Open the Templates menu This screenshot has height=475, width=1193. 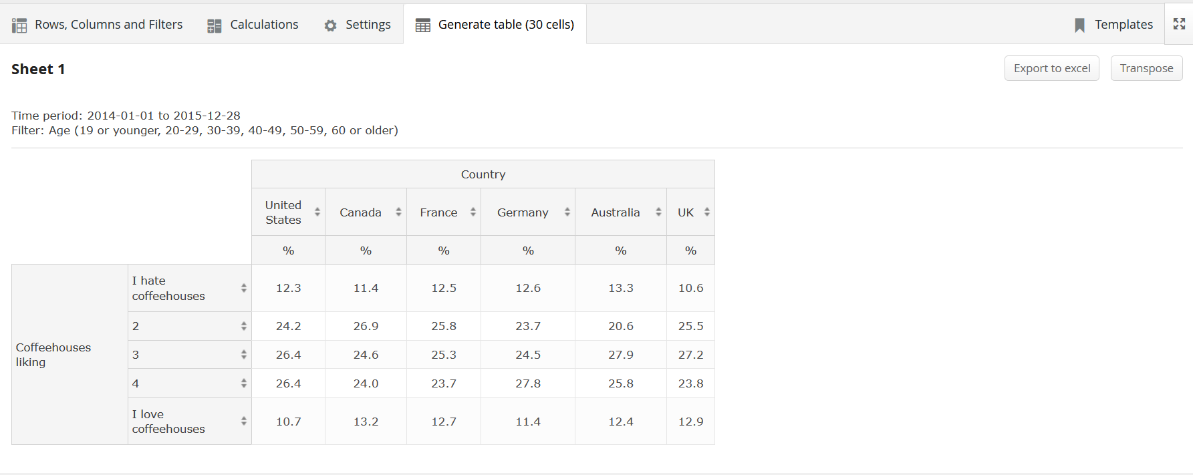tap(1113, 25)
